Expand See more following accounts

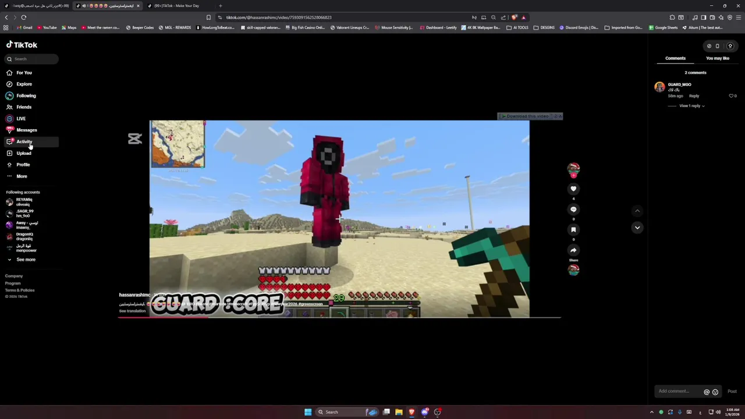click(26, 260)
